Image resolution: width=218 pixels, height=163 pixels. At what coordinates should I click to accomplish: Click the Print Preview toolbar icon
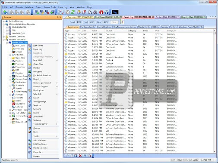click(x=95, y=12)
